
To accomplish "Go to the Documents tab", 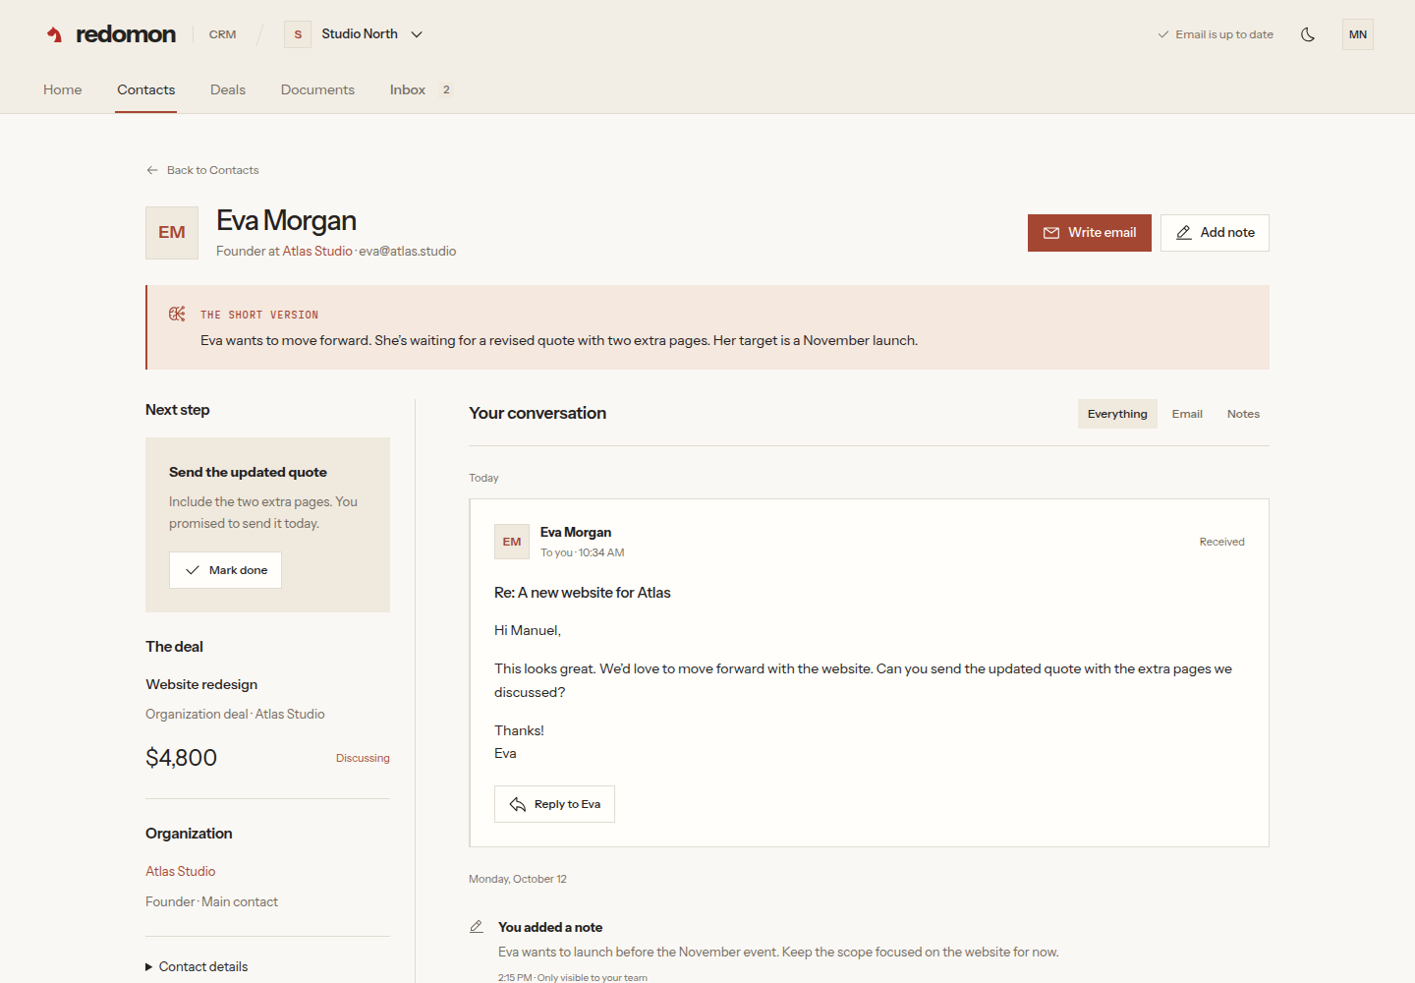I will point(317,89).
